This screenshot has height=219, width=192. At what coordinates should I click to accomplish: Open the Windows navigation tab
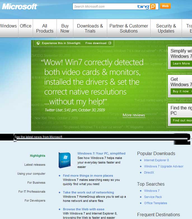(x=8, y=26)
